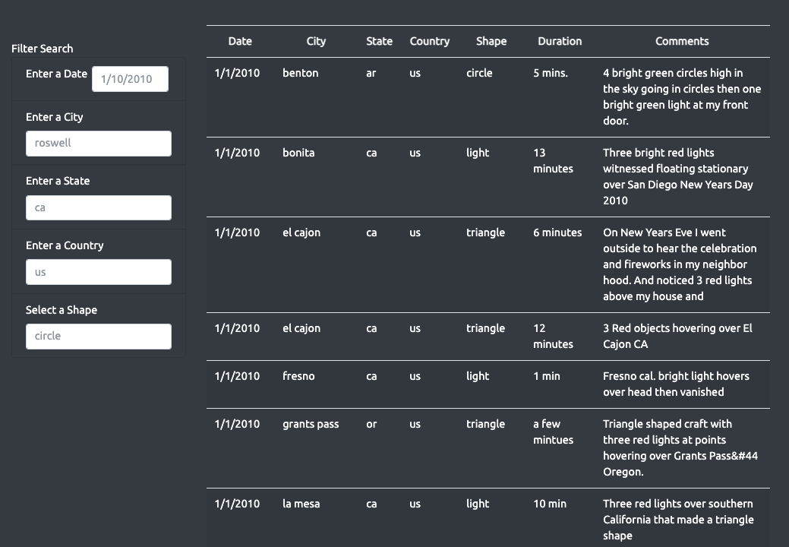Image resolution: width=789 pixels, height=547 pixels.
Task: Click the City column header
Action: (316, 41)
